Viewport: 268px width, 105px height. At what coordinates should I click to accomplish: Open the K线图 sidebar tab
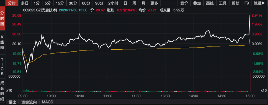click(2, 42)
